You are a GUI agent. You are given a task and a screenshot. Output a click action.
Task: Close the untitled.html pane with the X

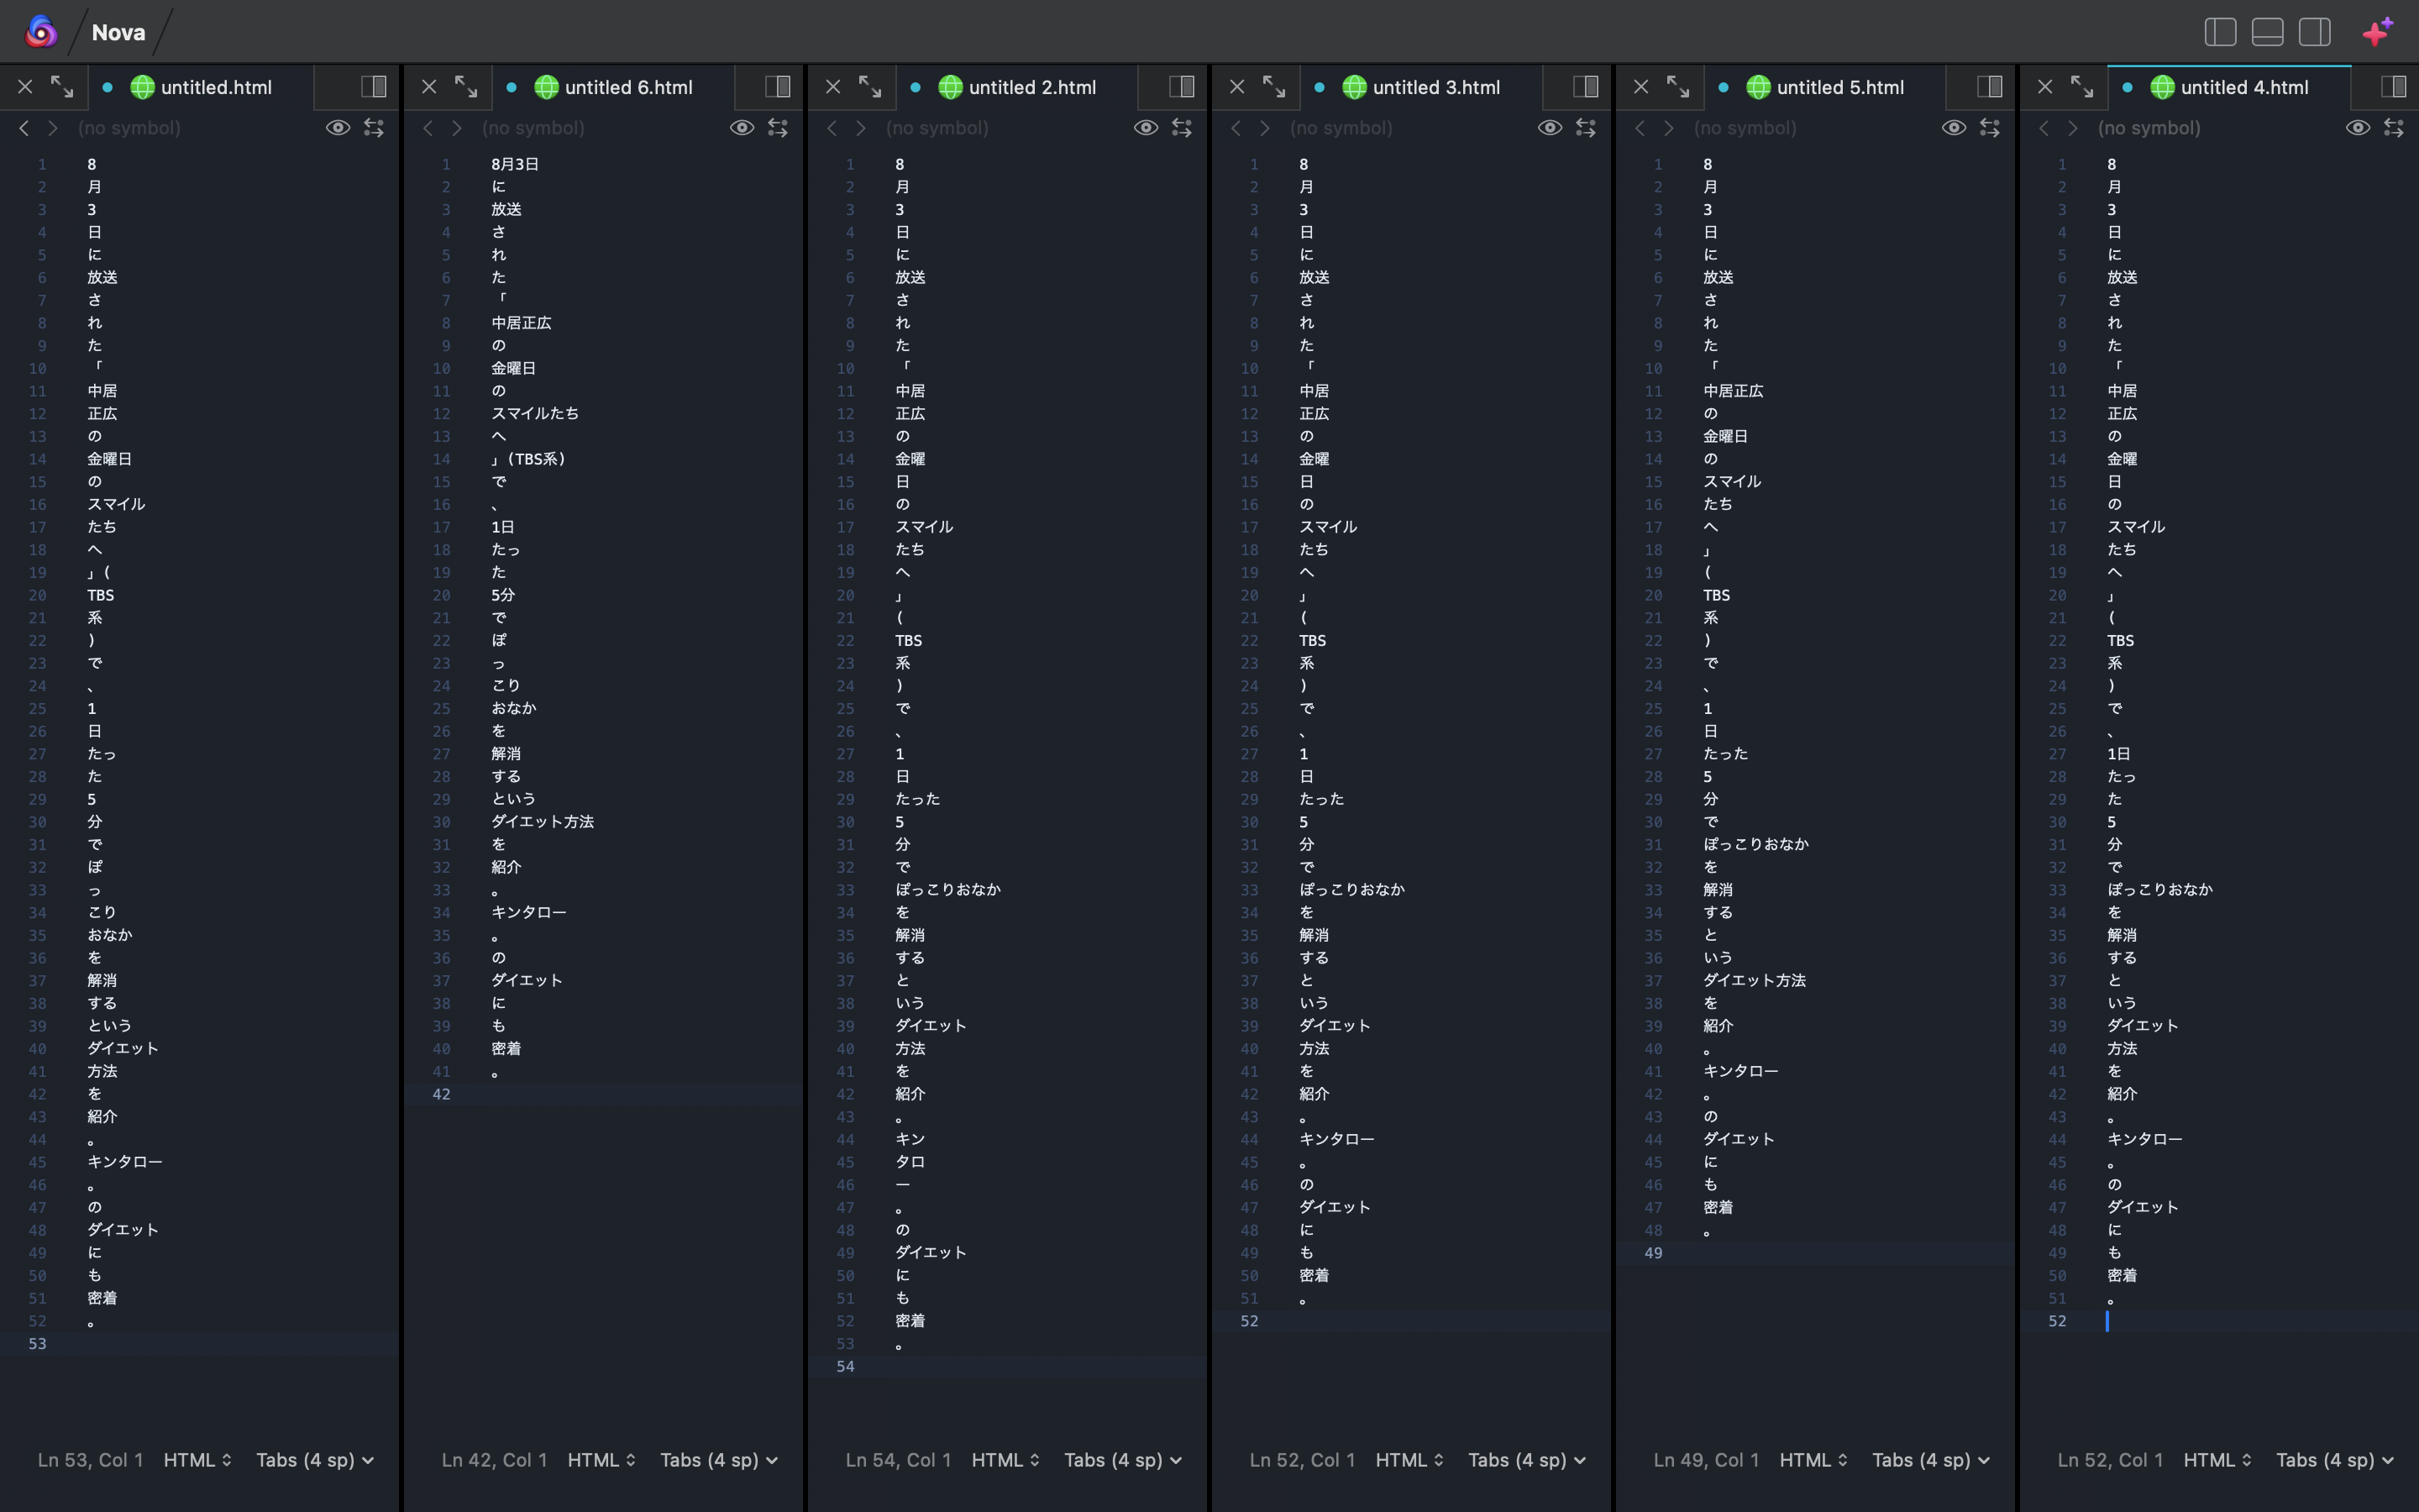click(x=25, y=87)
